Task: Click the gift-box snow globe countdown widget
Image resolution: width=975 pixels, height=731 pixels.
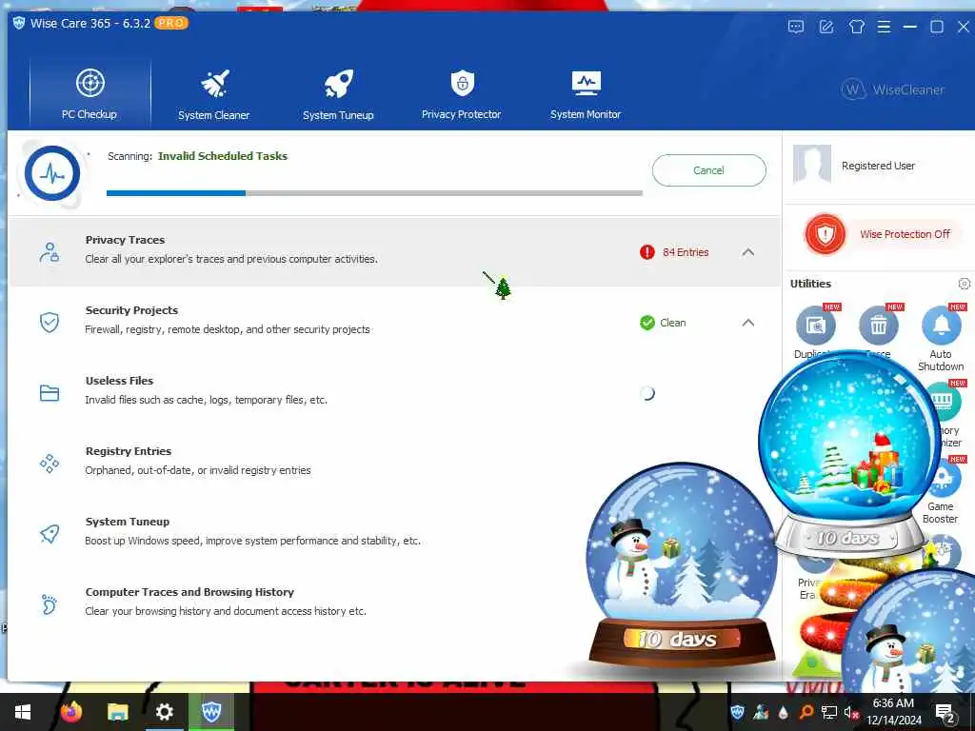Action: click(x=848, y=455)
